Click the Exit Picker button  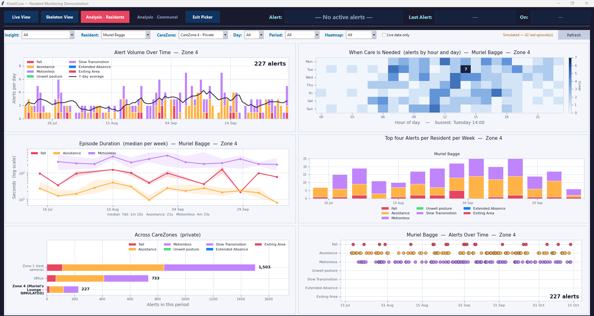[x=203, y=17]
